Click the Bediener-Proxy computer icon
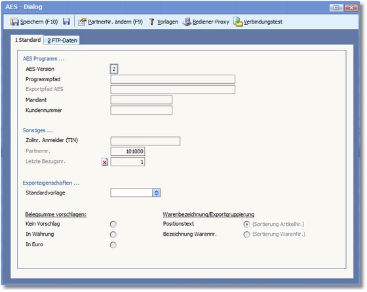 click(x=187, y=22)
